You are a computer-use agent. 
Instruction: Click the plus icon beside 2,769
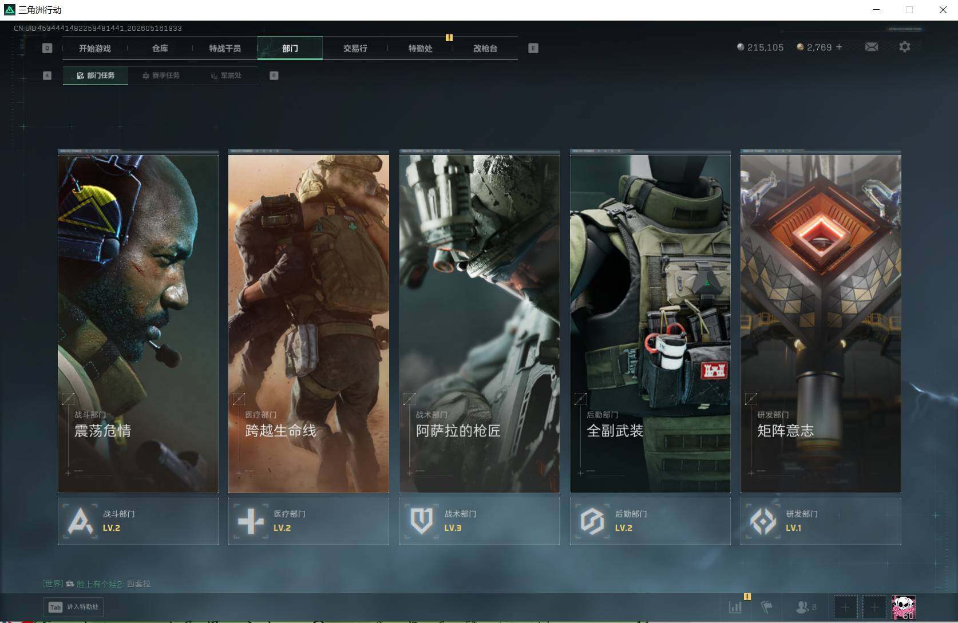(839, 47)
